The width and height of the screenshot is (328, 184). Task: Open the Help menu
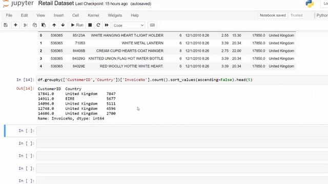135,15
